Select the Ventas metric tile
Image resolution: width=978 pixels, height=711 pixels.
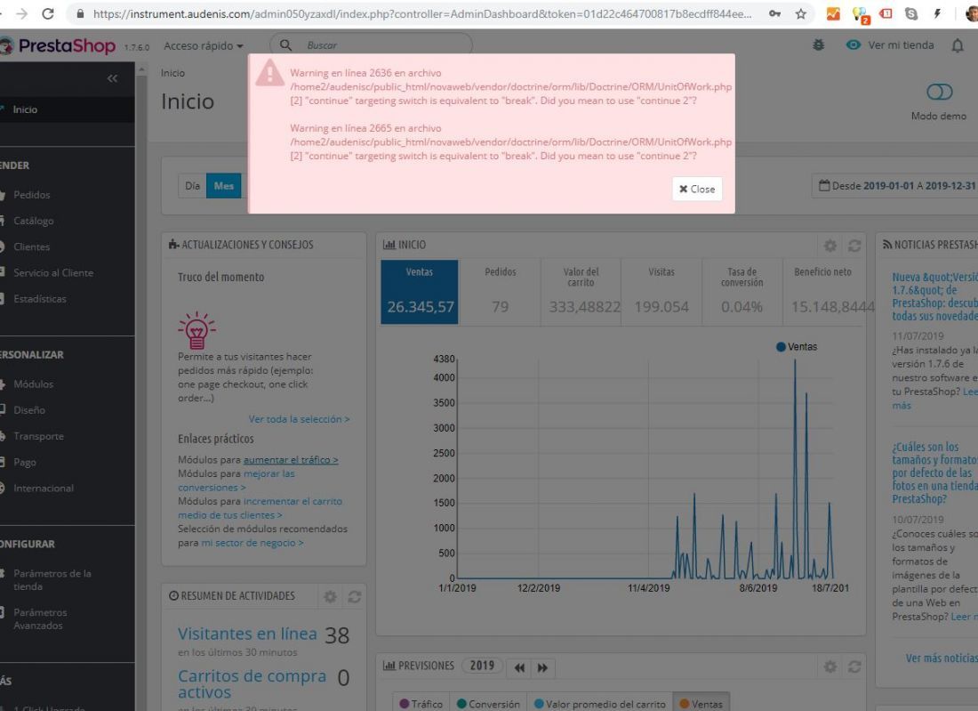420,292
